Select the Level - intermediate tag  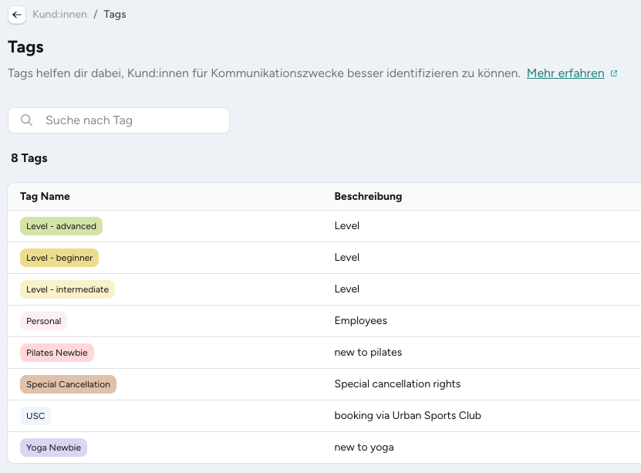(67, 289)
